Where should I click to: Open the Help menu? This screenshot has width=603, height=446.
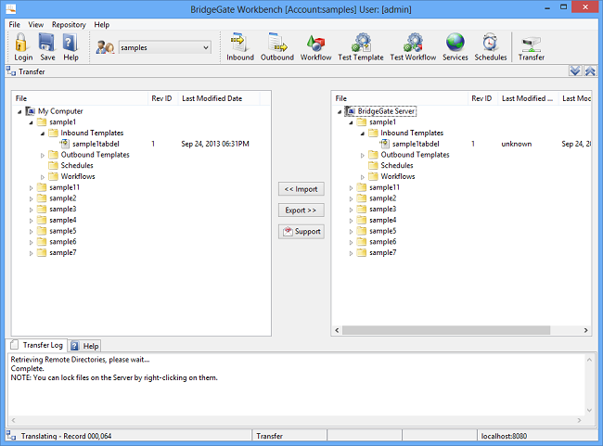pos(102,25)
